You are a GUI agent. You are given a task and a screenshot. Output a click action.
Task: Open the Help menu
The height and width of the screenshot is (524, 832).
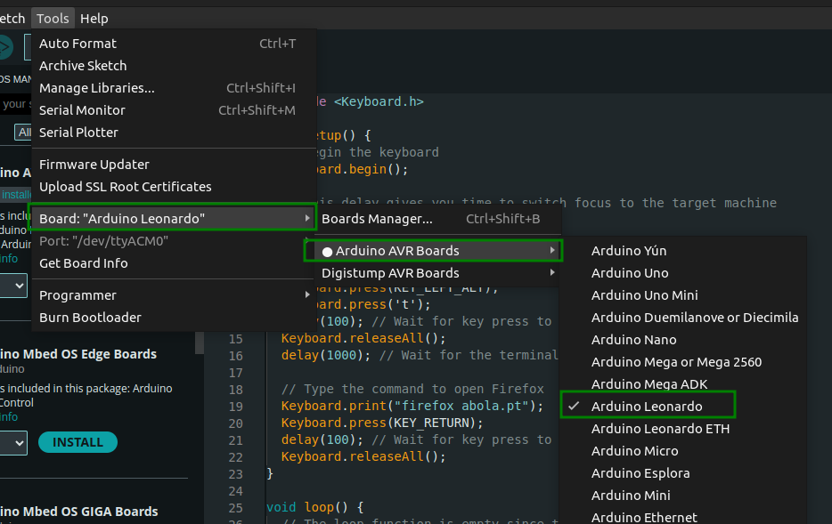(x=94, y=19)
